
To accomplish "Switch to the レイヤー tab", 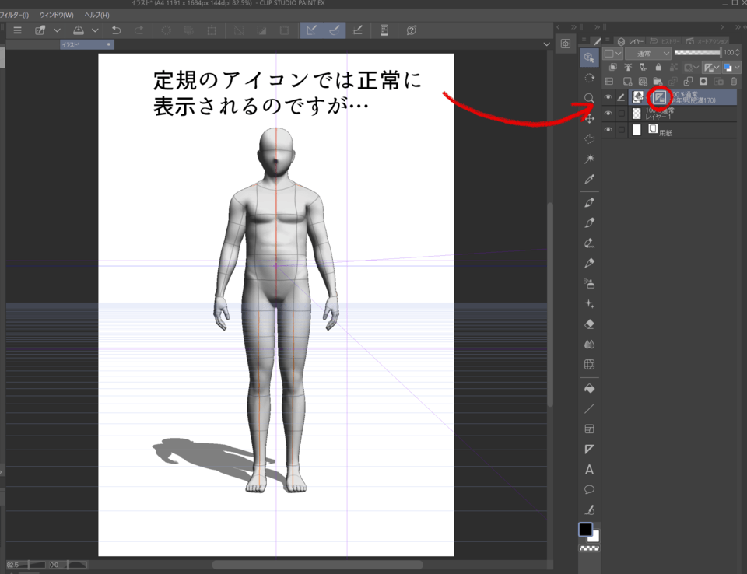I will (x=631, y=41).
